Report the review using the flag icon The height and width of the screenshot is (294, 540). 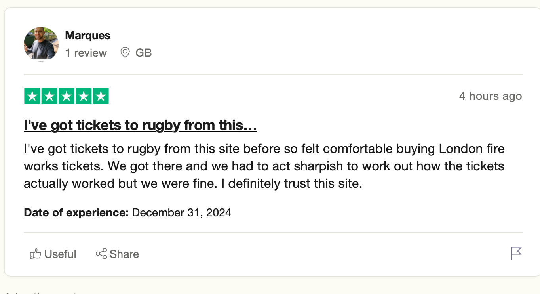click(516, 253)
